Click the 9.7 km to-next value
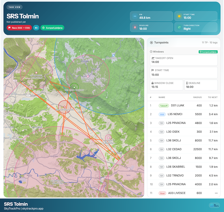This screenshot has width=224, height=212. 213,158
